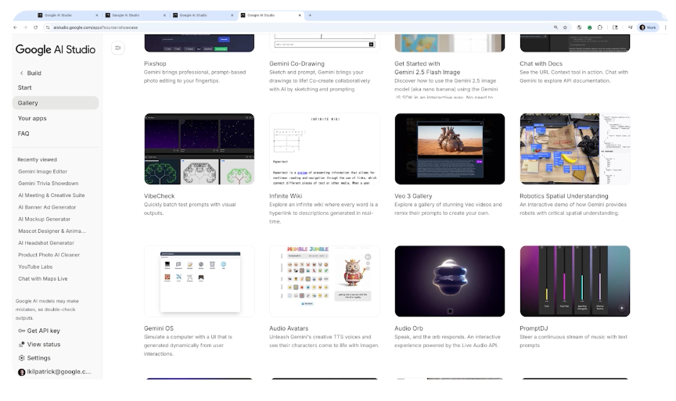Click the browser forward arrow

26,27
